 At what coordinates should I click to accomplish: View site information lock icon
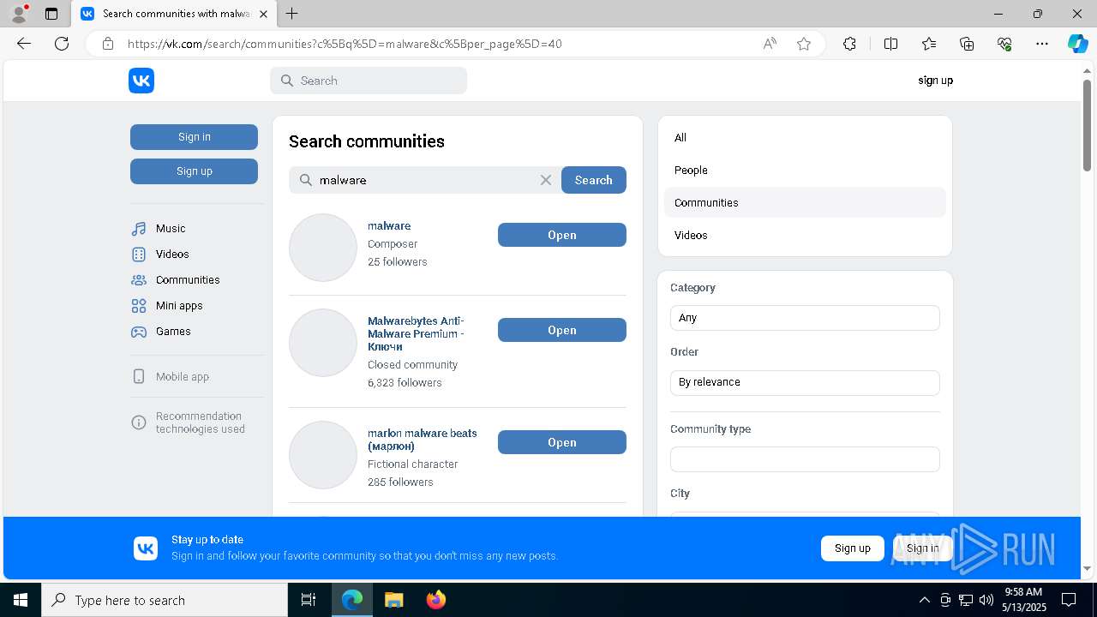[108, 44]
